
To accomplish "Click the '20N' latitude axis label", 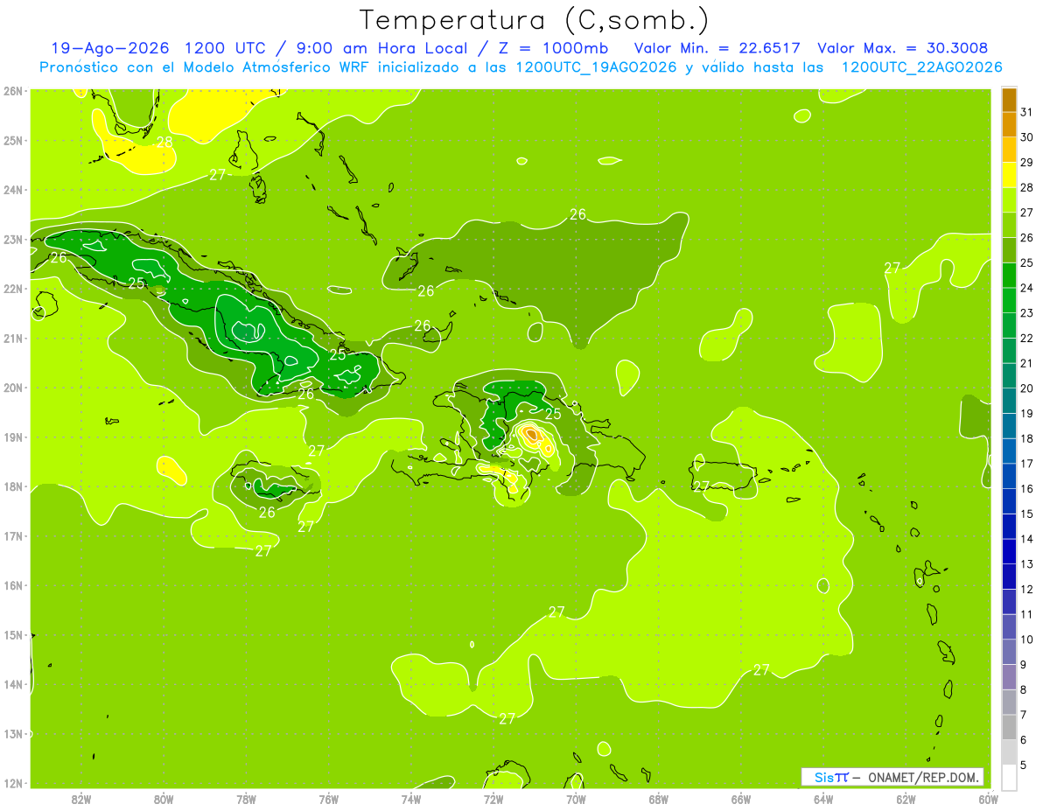I will tap(13, 388).
